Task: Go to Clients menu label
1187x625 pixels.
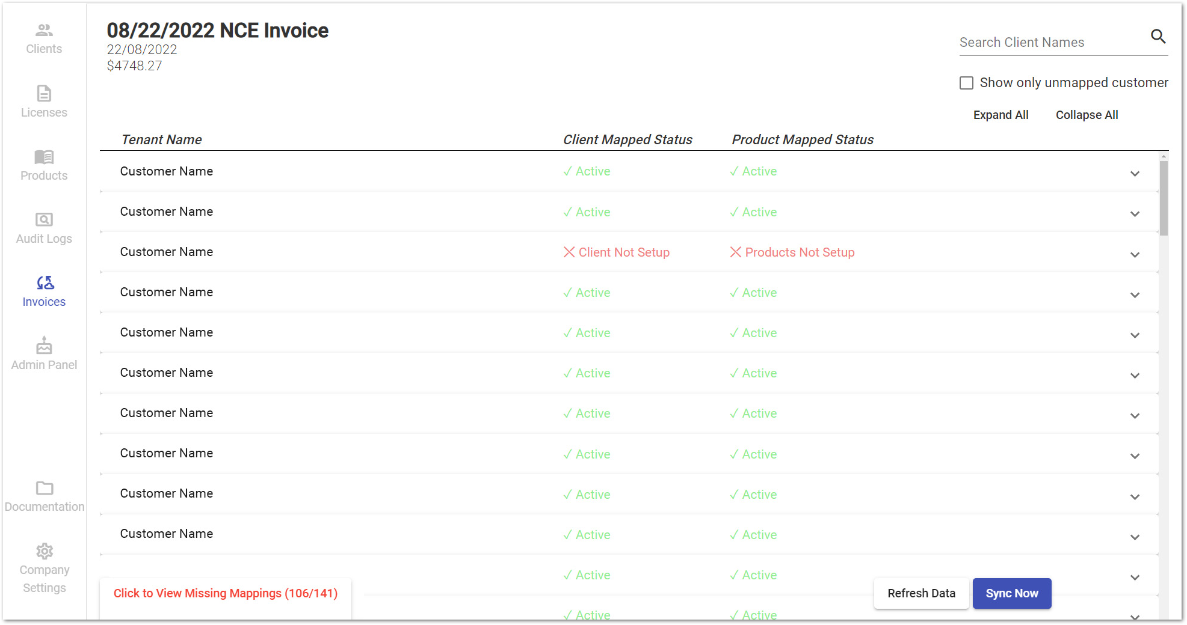Action: tap(44, 49)
